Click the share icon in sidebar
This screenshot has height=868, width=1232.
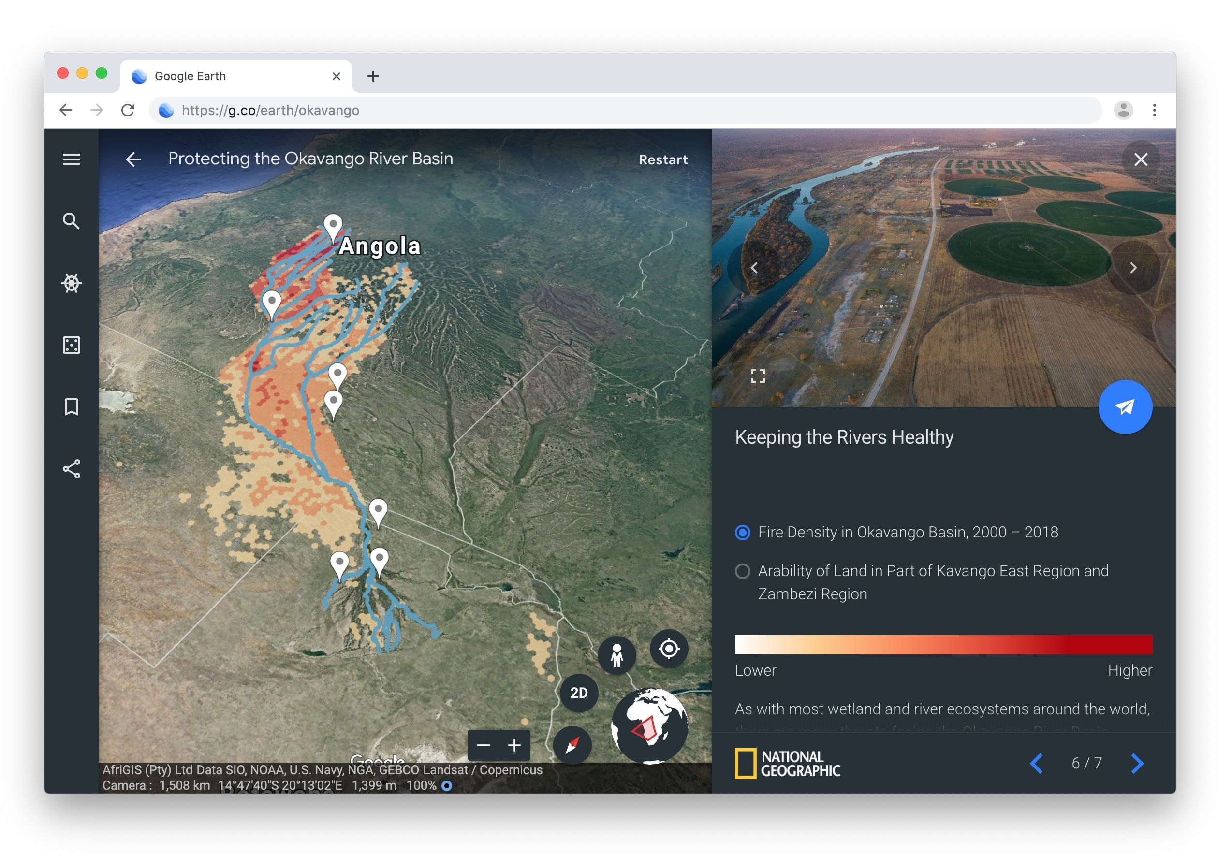(72, 469)
